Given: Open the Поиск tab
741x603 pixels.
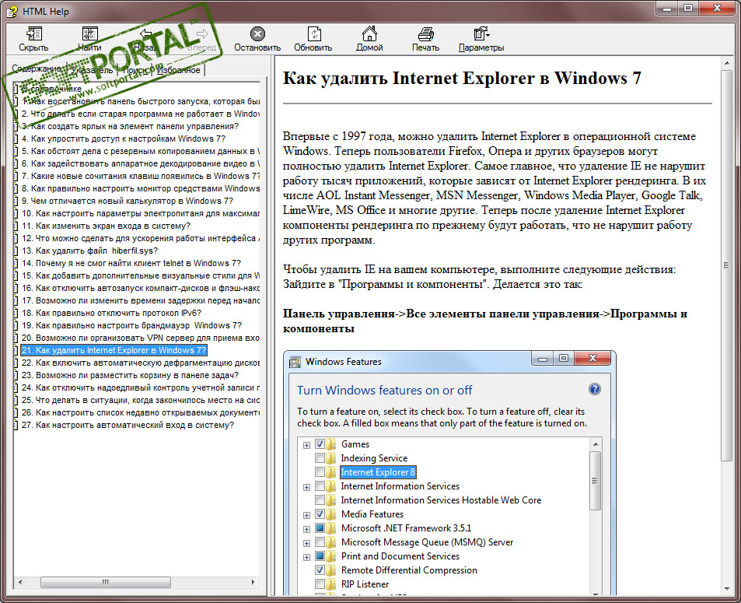Looking at the screenshot, I should [x=135, y=71].
